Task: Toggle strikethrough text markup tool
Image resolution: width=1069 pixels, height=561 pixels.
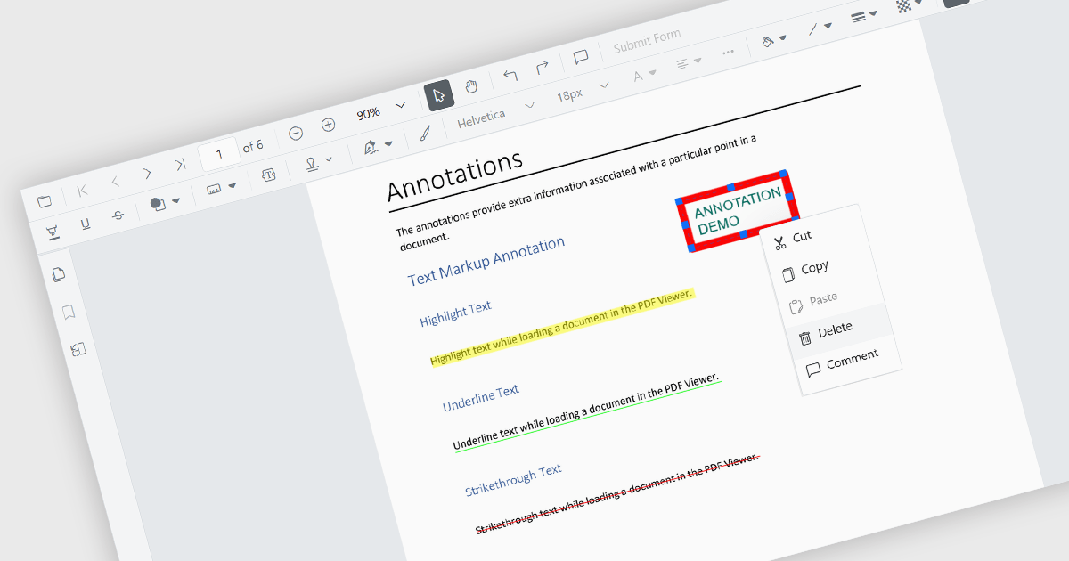Action: [x=118, y=215]
